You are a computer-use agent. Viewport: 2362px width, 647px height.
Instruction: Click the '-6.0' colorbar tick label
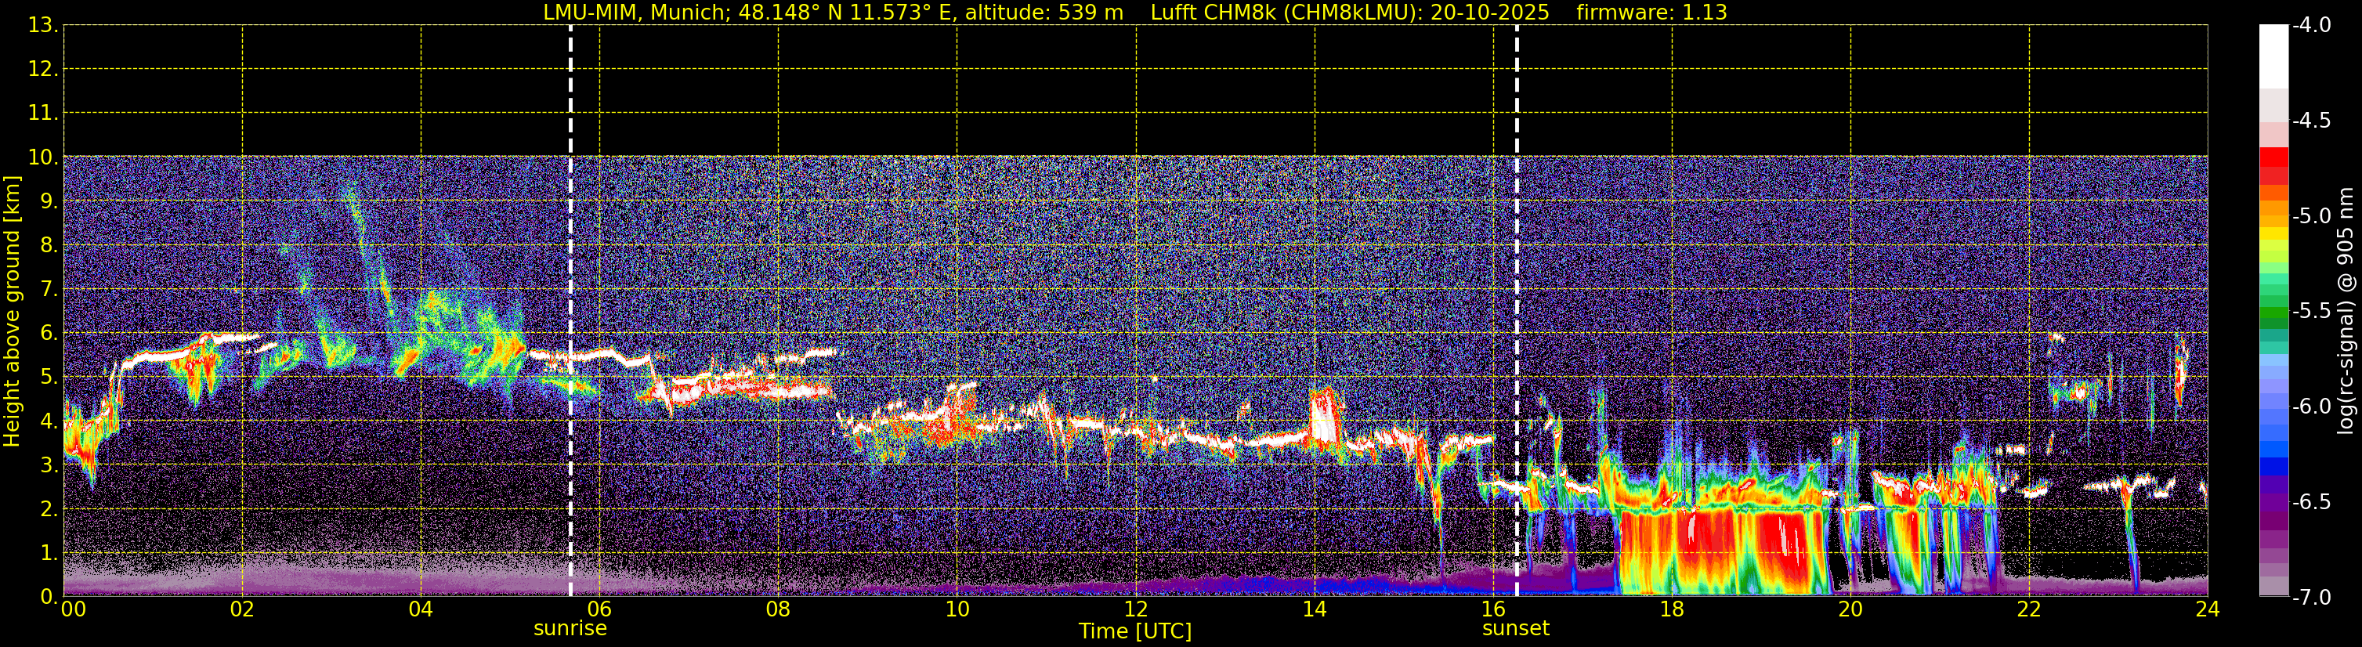pos(2312,407)
